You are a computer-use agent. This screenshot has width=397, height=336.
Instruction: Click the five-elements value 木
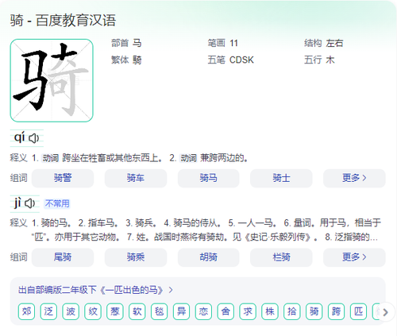(x=330, y=60)
